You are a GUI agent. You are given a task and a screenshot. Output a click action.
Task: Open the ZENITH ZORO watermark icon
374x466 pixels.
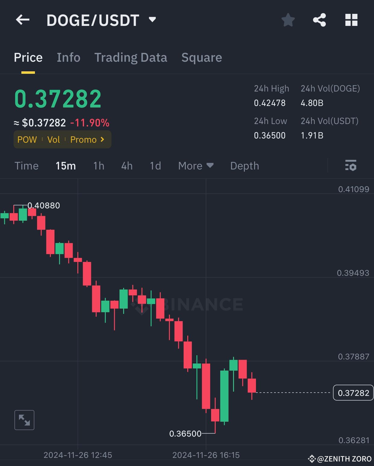point(313,459)
